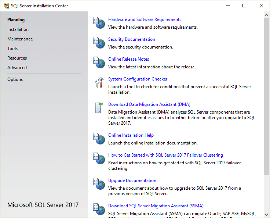Click the SQL Server Migration Assistant icon

(x=99, y=209)
